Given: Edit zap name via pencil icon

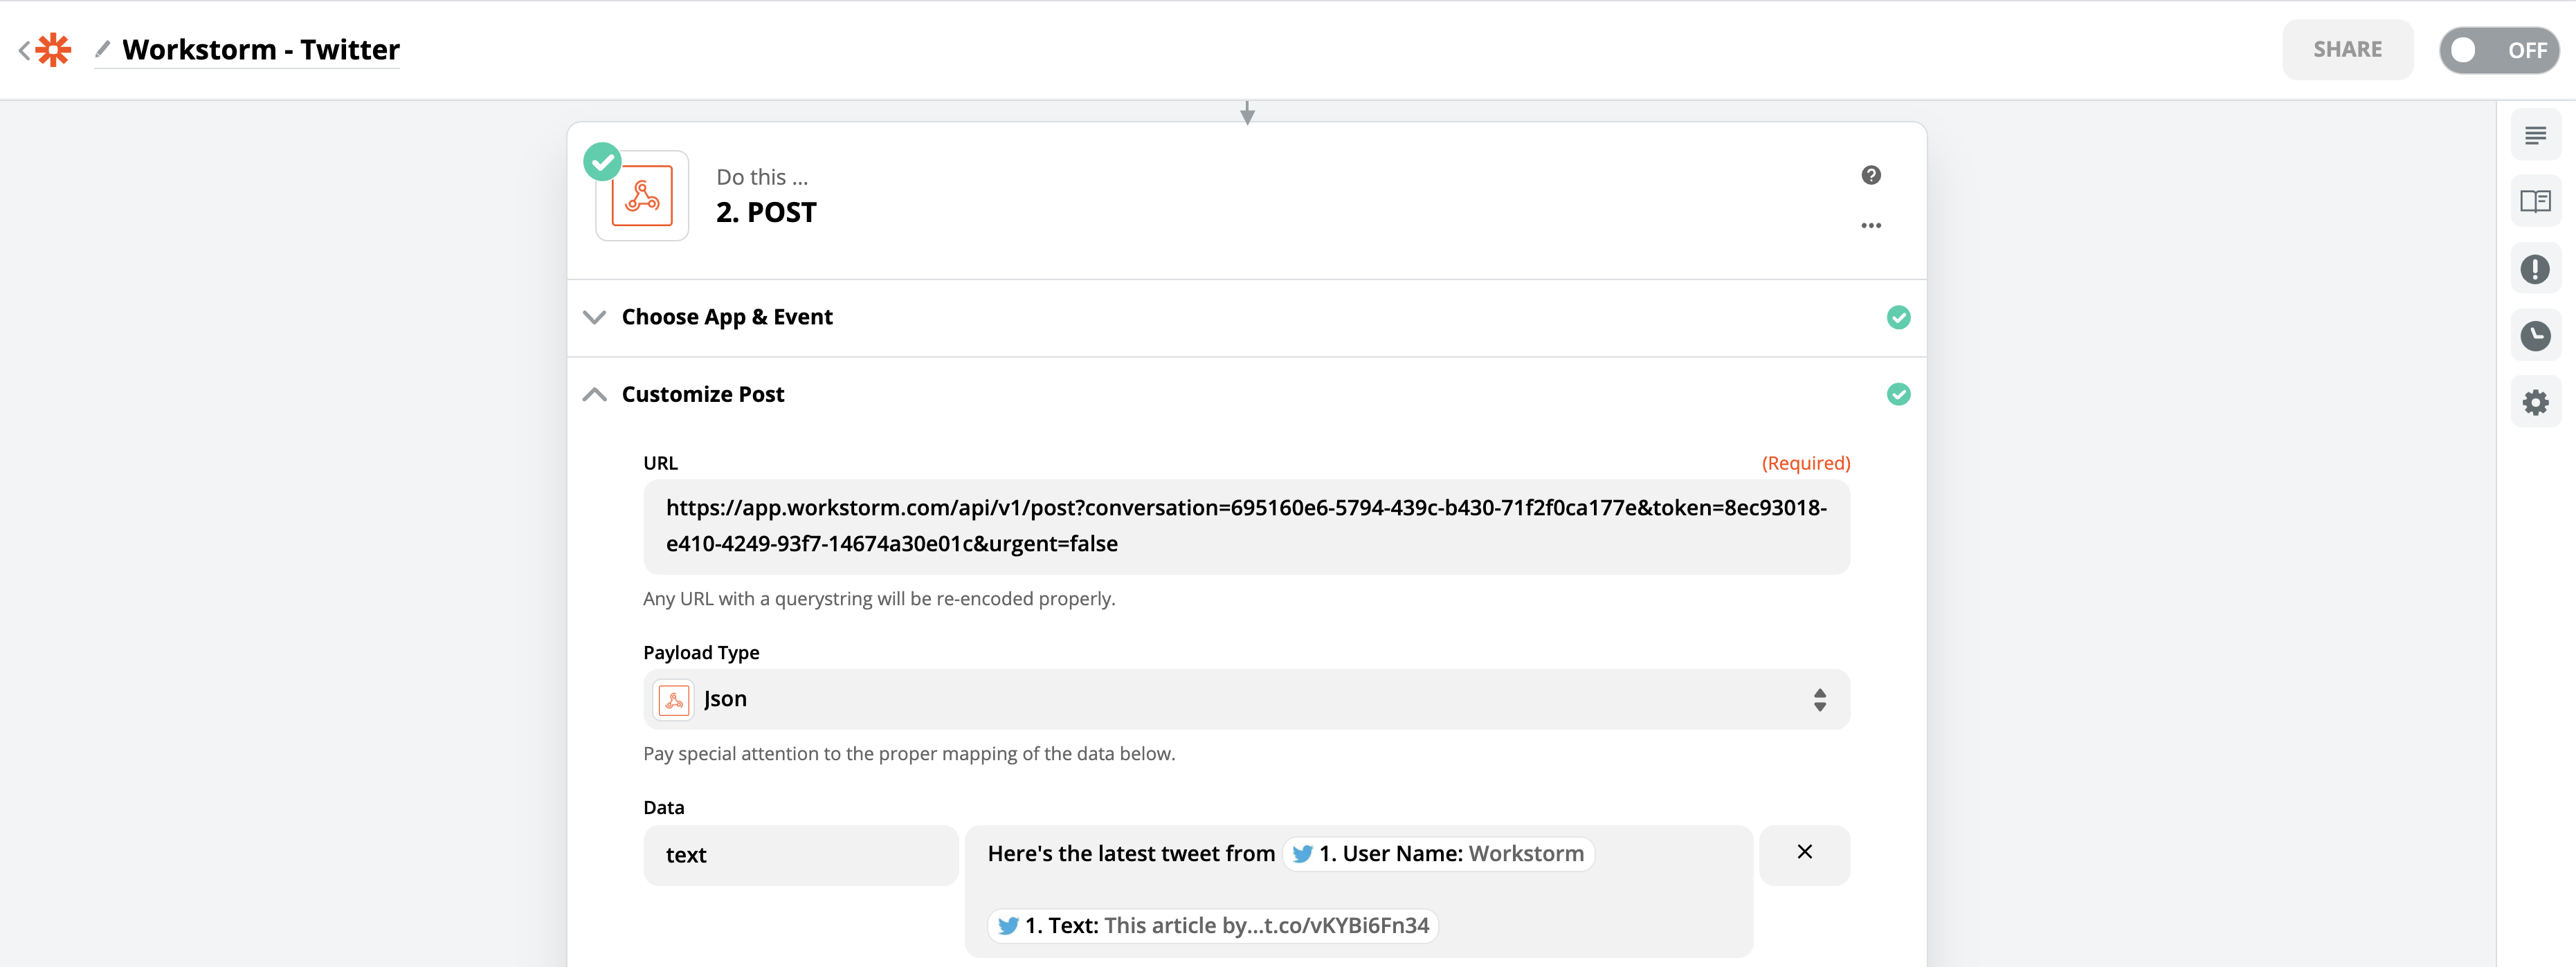Looking at the screenshot, I should click(x=102, y=49).
